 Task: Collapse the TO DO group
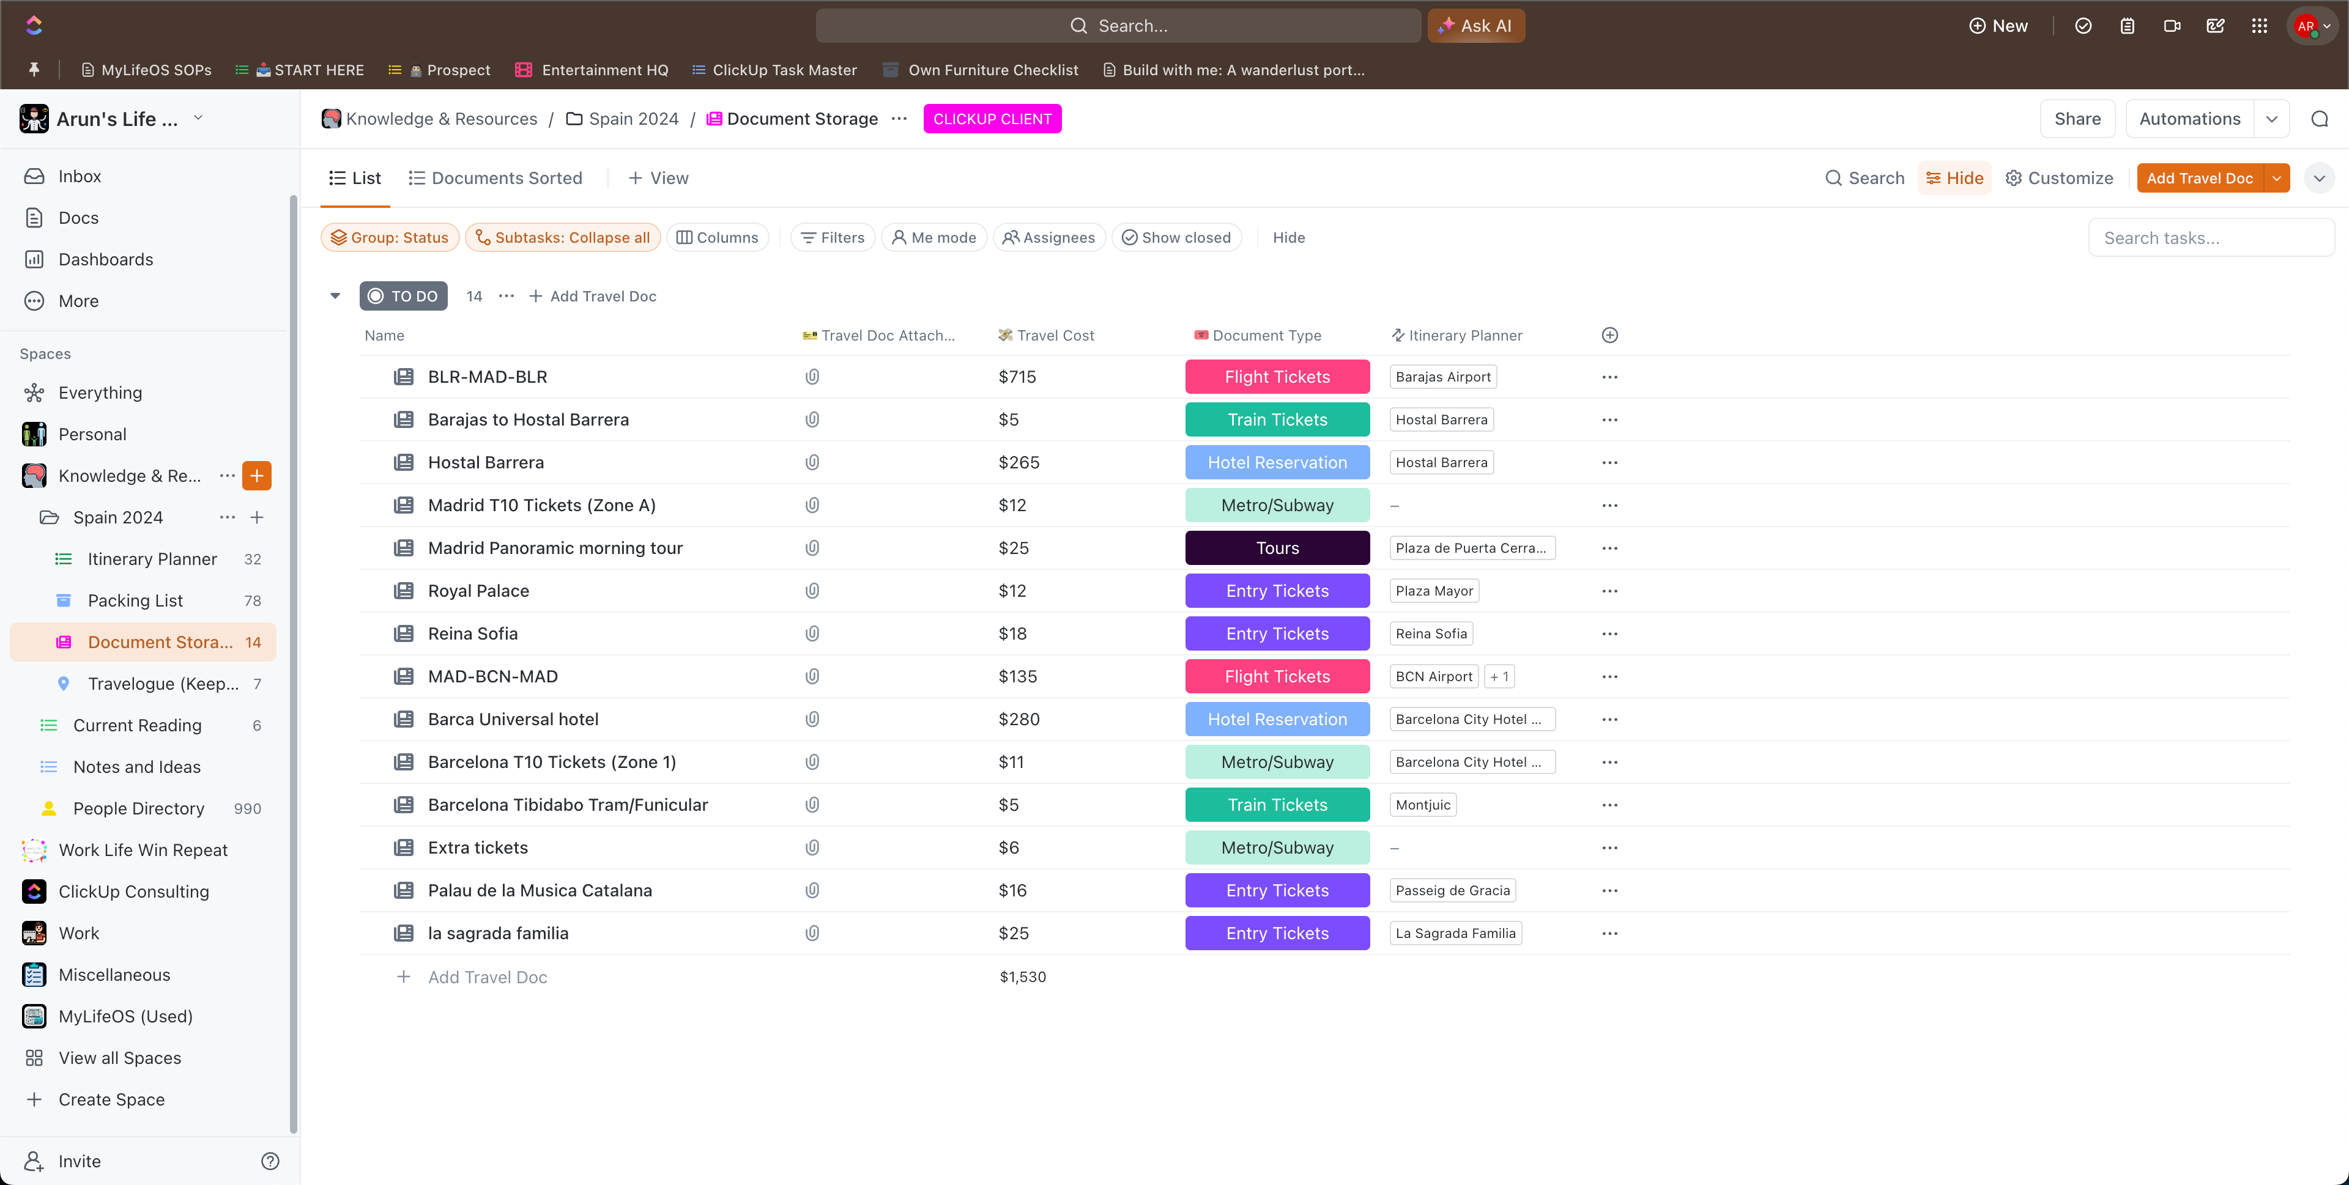click(335, 295)
